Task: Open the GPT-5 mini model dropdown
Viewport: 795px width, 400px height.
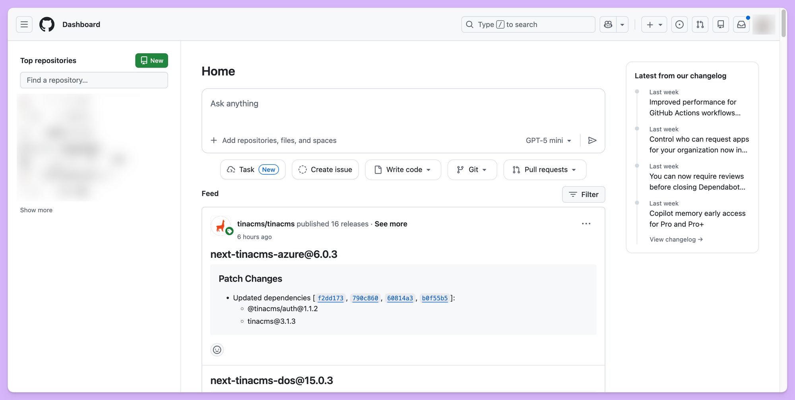Action: (x=549, y=140)
